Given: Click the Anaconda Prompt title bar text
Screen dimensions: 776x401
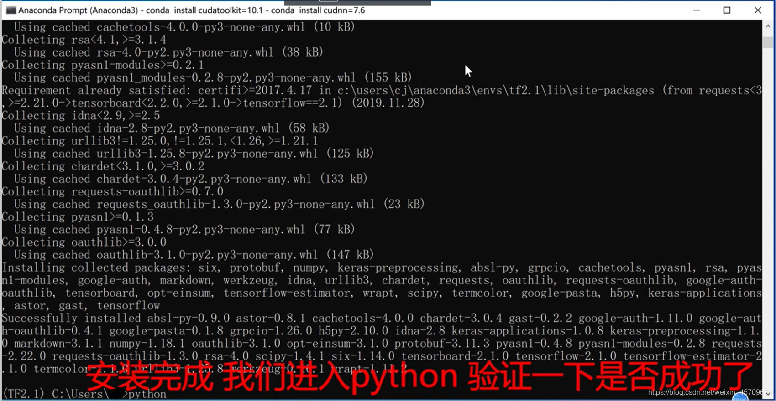Looking at the screenshot, I should click(191, 10).
